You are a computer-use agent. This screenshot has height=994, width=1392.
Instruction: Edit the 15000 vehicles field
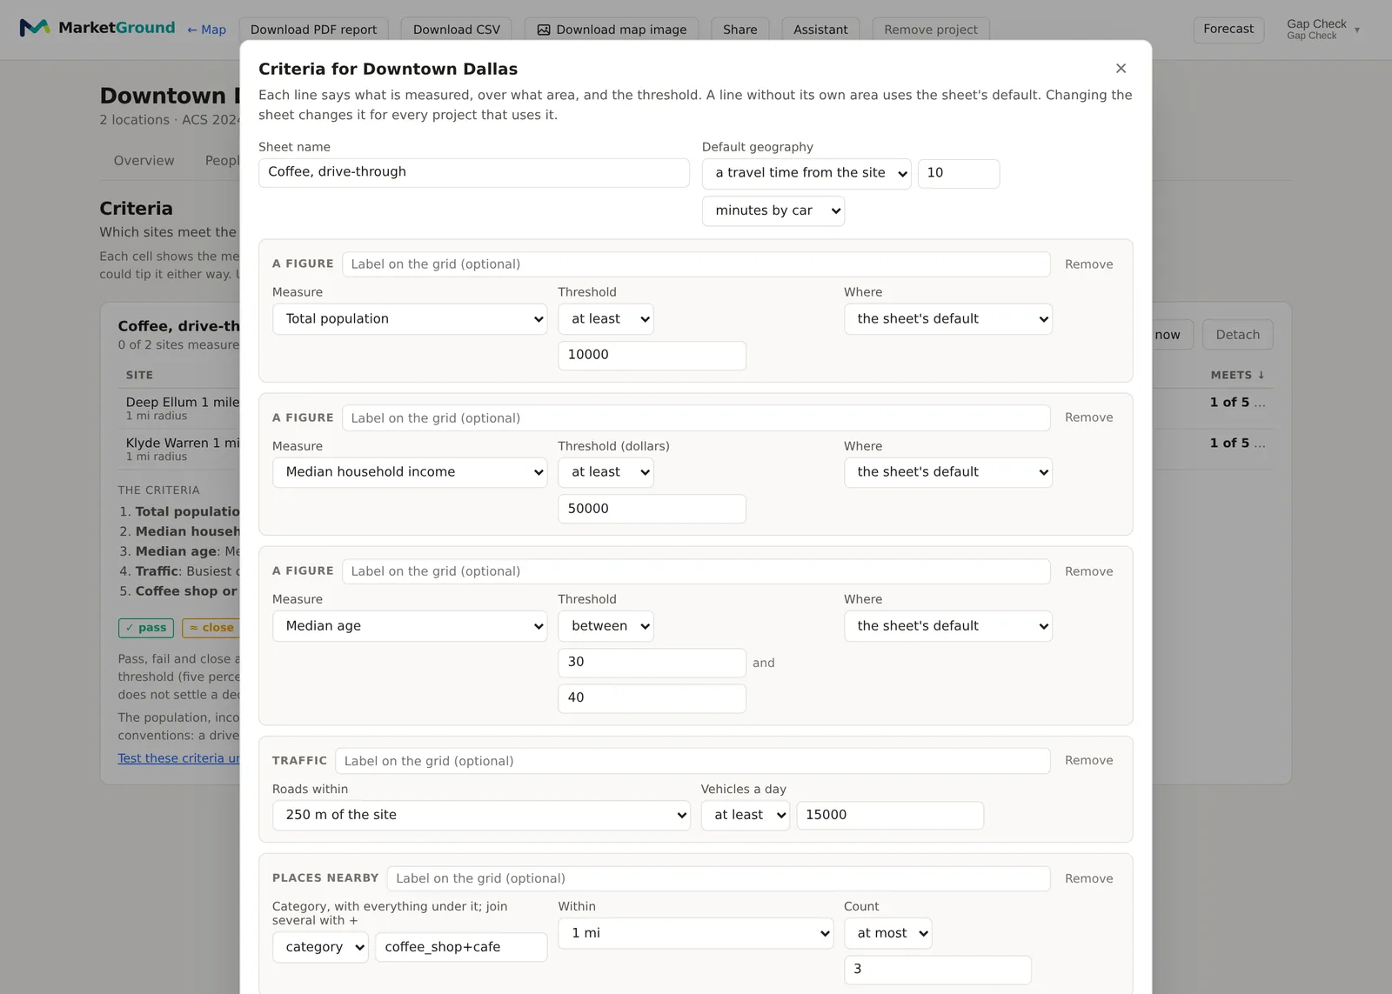point(890,815)
